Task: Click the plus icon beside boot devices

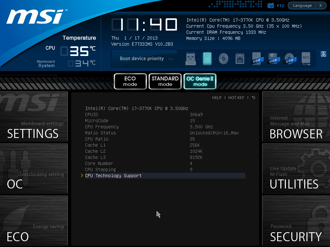Action: point(324,54)
